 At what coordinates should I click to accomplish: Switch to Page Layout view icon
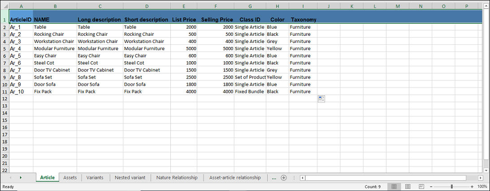(x=408, y=187)
